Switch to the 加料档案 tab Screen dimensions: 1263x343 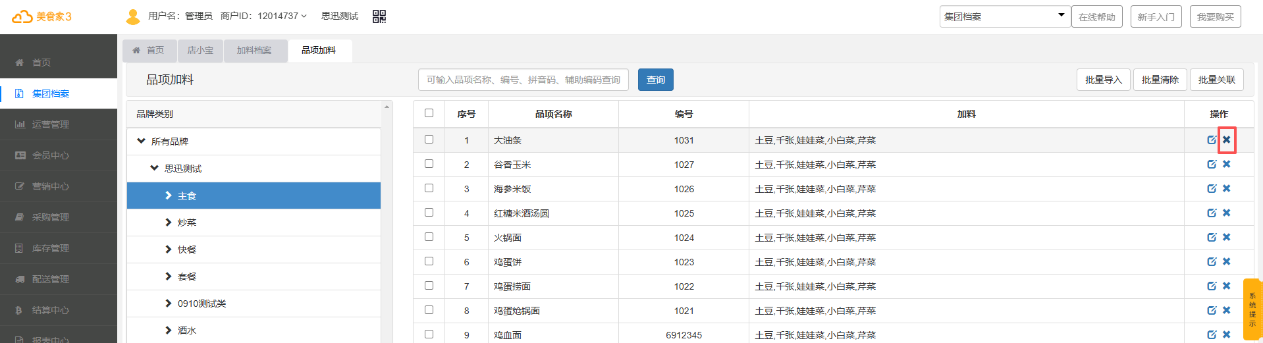254,51
